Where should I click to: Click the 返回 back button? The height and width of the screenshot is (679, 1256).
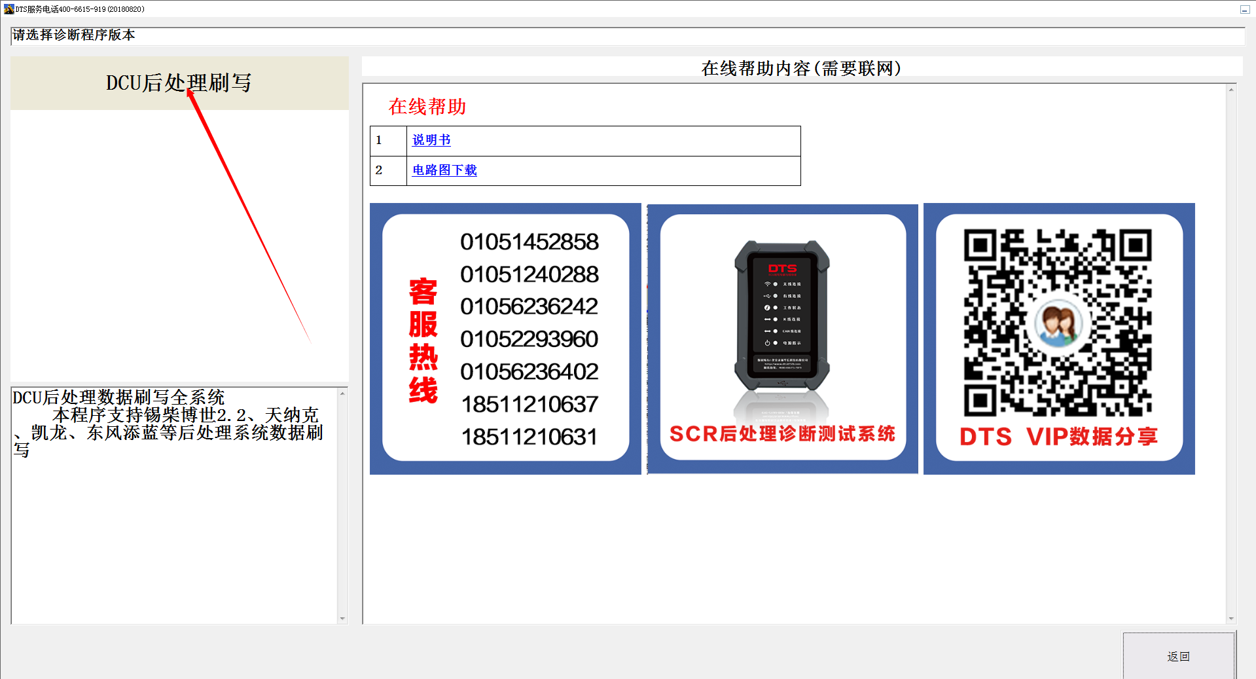click(x=1179, y=655)
